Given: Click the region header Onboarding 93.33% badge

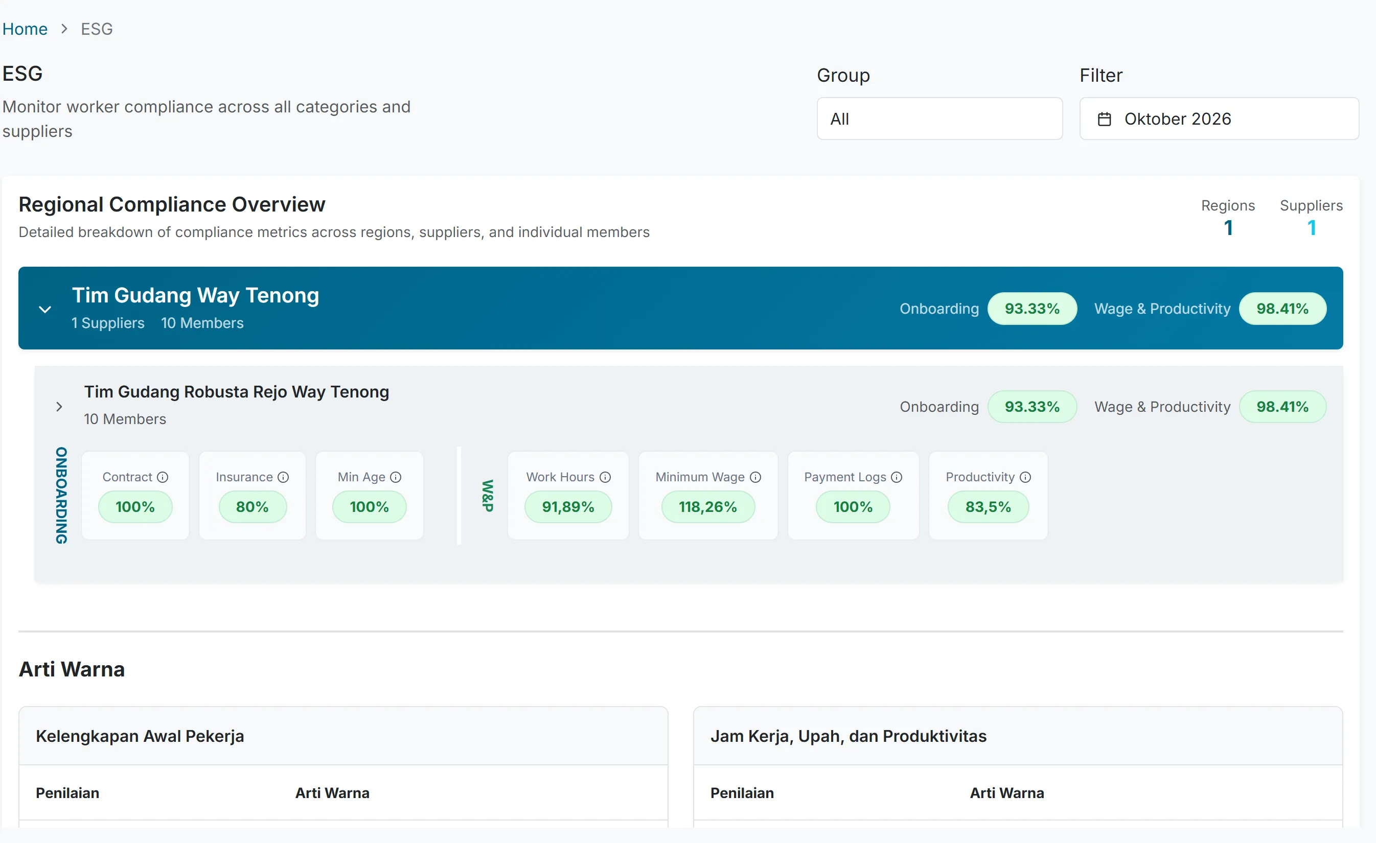Looking at the screenshot, I should [1032, 309].
